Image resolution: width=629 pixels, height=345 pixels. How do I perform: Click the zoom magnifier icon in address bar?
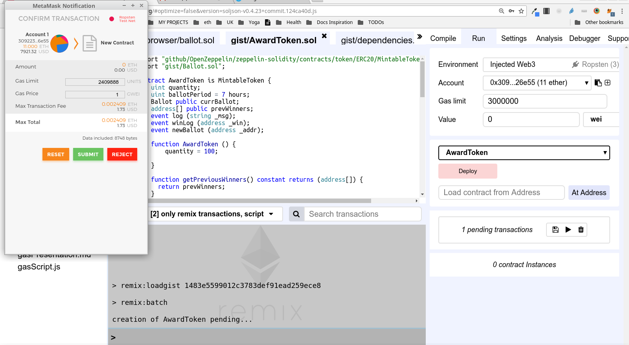pyautogui.click(x=502, y=11)
